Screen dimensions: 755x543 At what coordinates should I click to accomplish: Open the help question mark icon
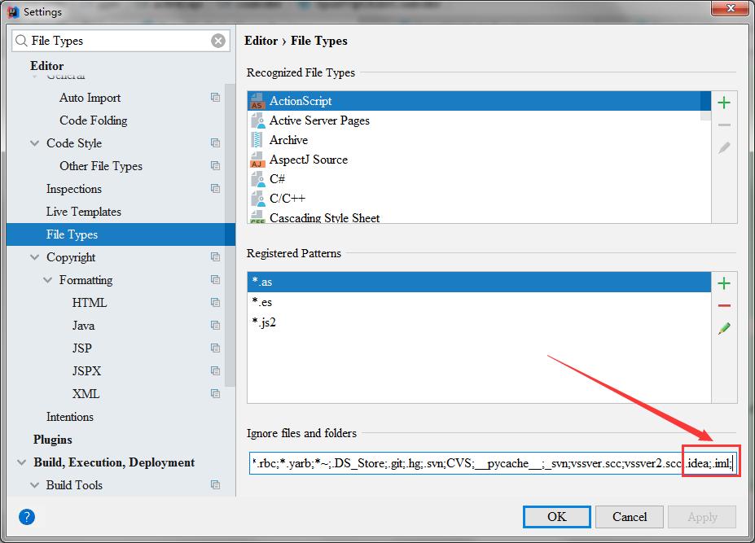click(27, 517)
